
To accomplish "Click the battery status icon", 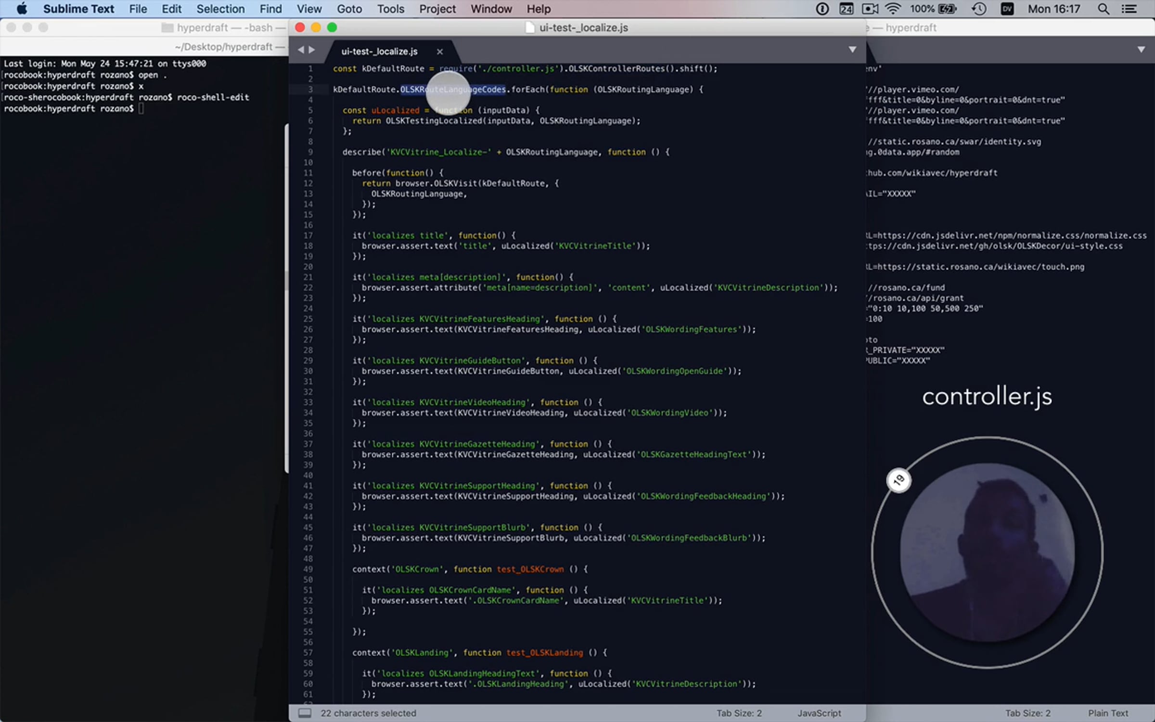I will coord(948,9).
